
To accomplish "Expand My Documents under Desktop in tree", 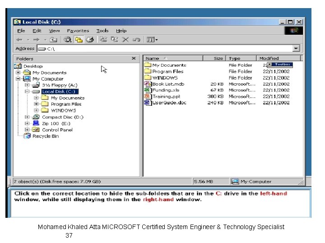I will point(18,72).
